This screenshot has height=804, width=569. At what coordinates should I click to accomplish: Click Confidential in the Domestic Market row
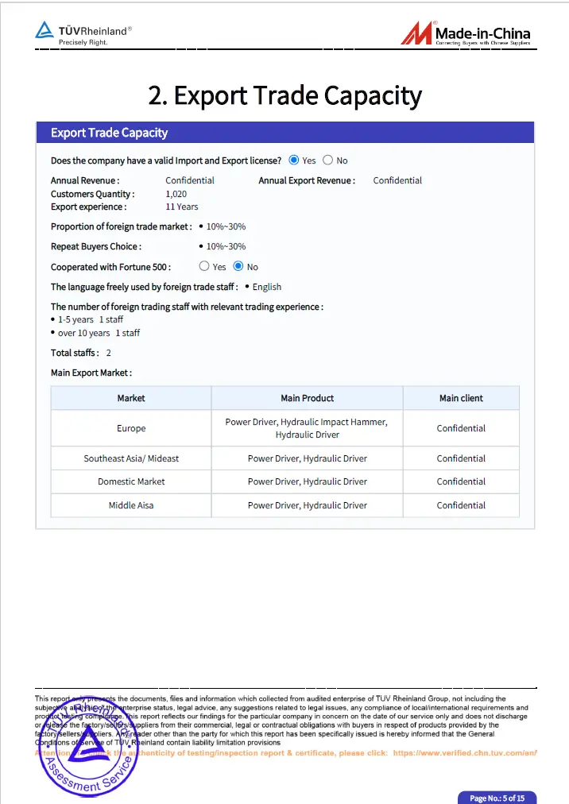pos(461,481)
